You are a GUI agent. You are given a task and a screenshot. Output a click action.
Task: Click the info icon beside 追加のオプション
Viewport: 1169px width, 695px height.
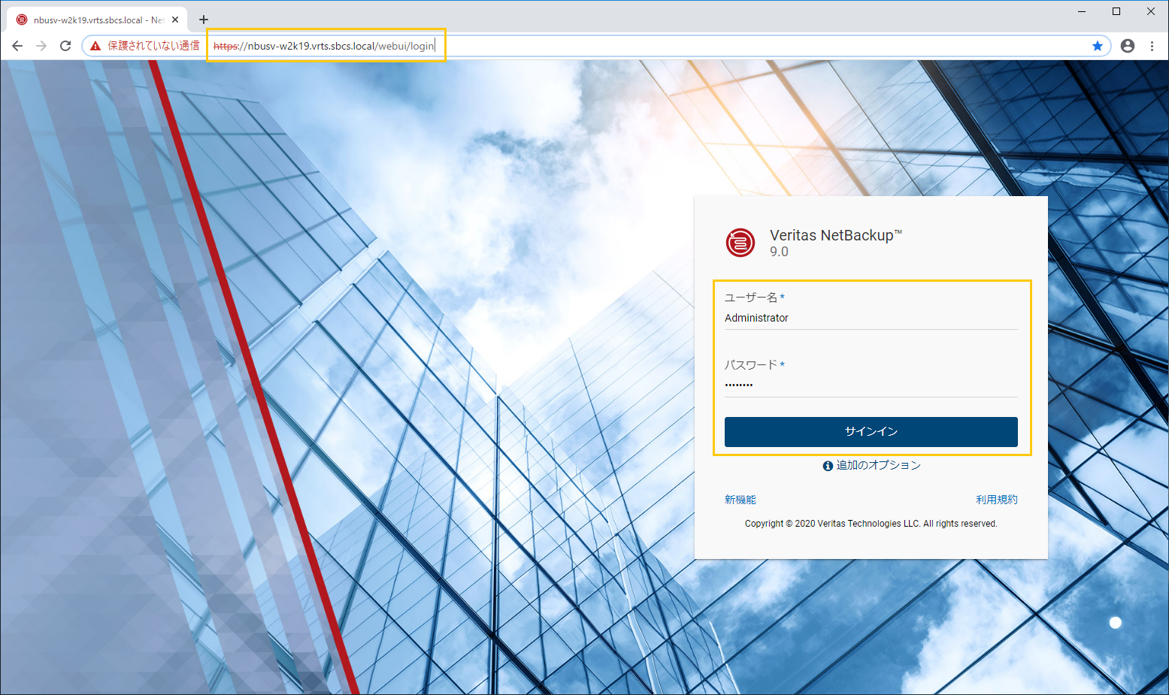pyautogui.click(x=828, y=466)
